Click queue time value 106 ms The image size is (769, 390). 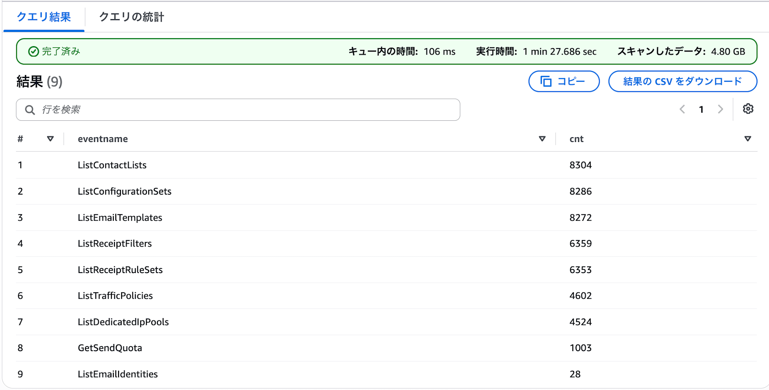[439, 52]
